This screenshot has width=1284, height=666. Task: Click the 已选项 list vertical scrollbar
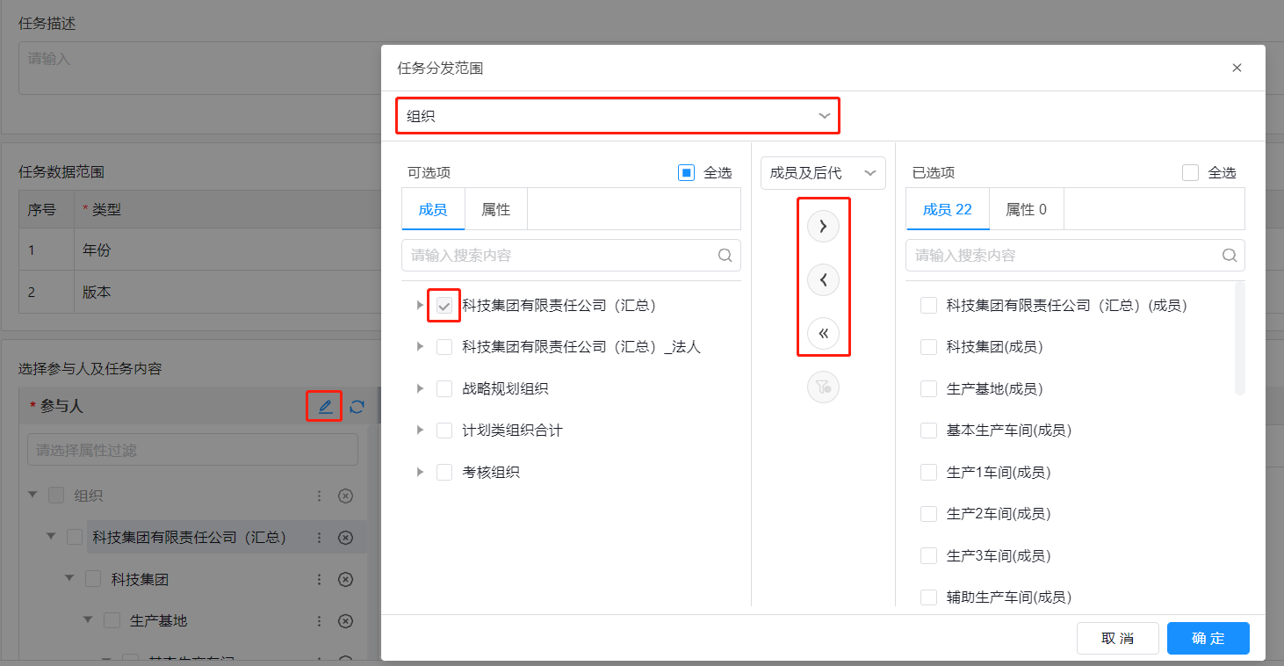[1239, 338]
